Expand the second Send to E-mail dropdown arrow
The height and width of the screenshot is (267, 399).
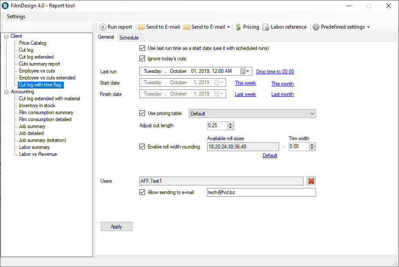click(x=228, y=27)
